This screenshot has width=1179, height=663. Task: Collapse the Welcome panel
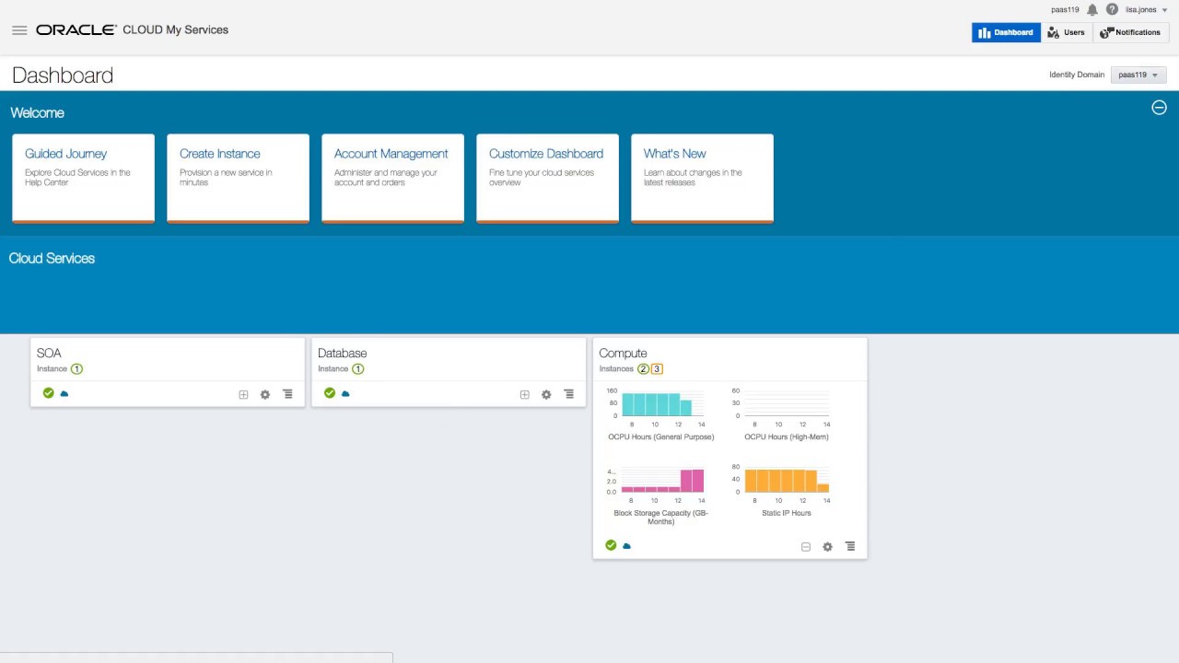(1159, 107)
